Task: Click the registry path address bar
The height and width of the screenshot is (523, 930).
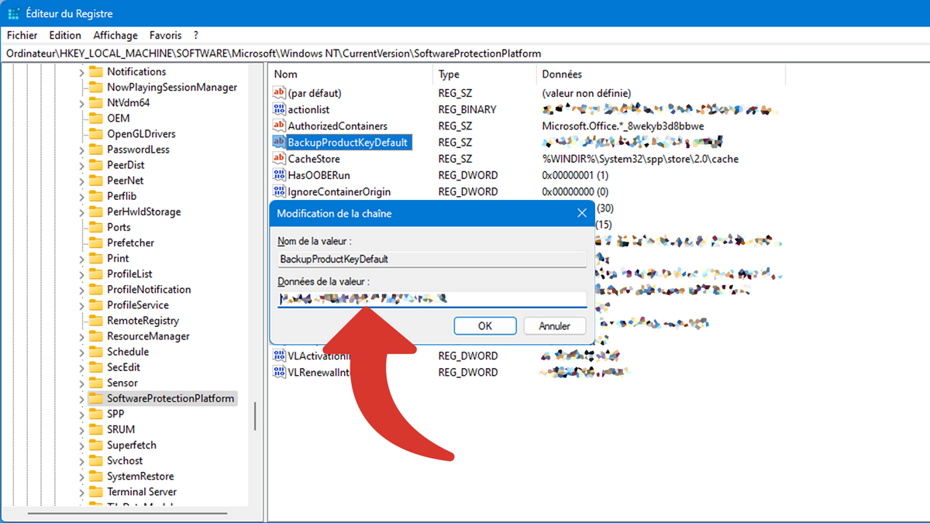Action: [x=465, y=53]
